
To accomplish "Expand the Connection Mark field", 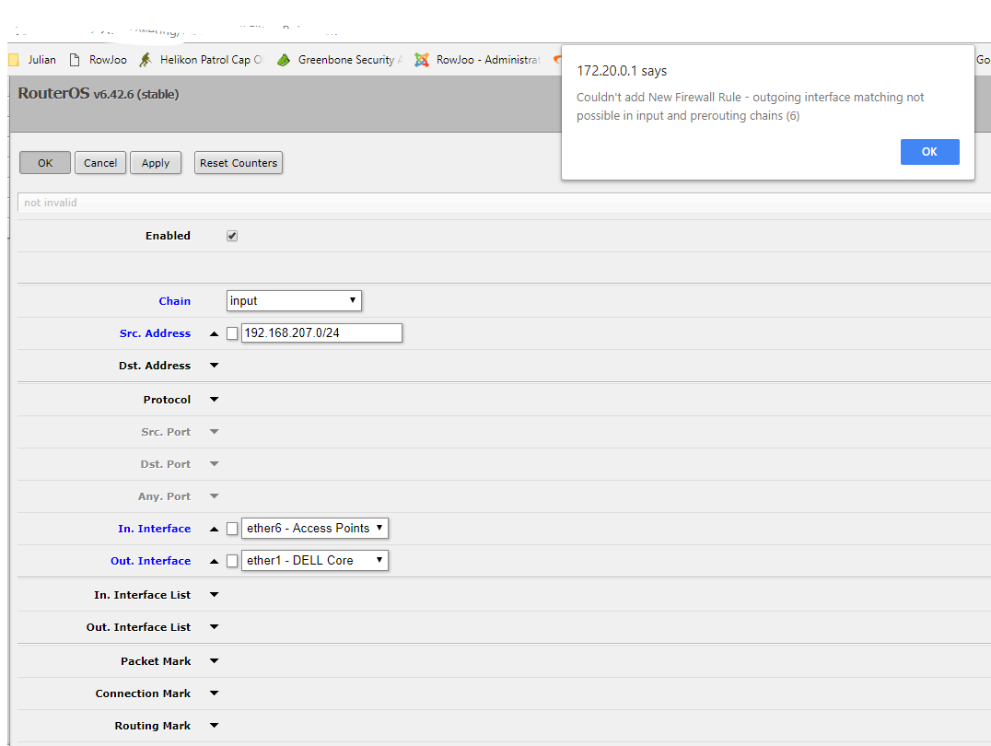I will pyautogui.click(x=215, y=694).
